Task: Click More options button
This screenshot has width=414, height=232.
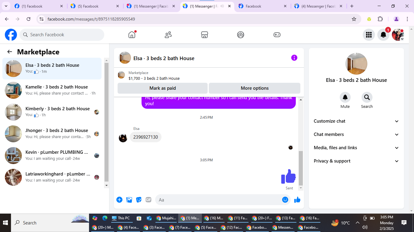Action: click(255, 88)
